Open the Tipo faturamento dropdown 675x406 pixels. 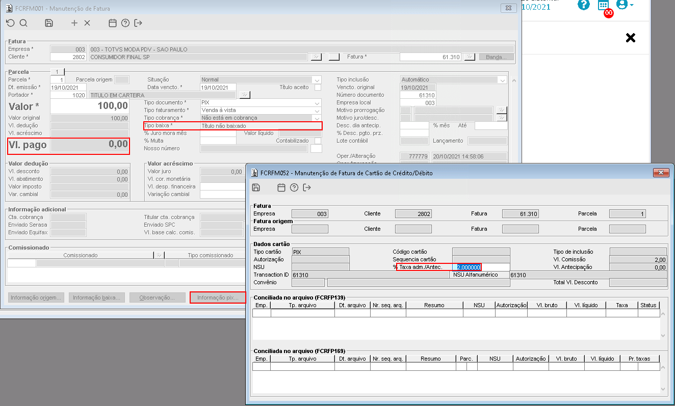pyautogui.click(x=317, y=111)
